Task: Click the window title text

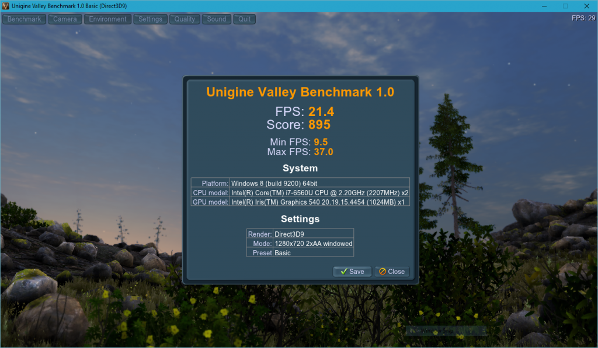Action: (x=69, y=6)
